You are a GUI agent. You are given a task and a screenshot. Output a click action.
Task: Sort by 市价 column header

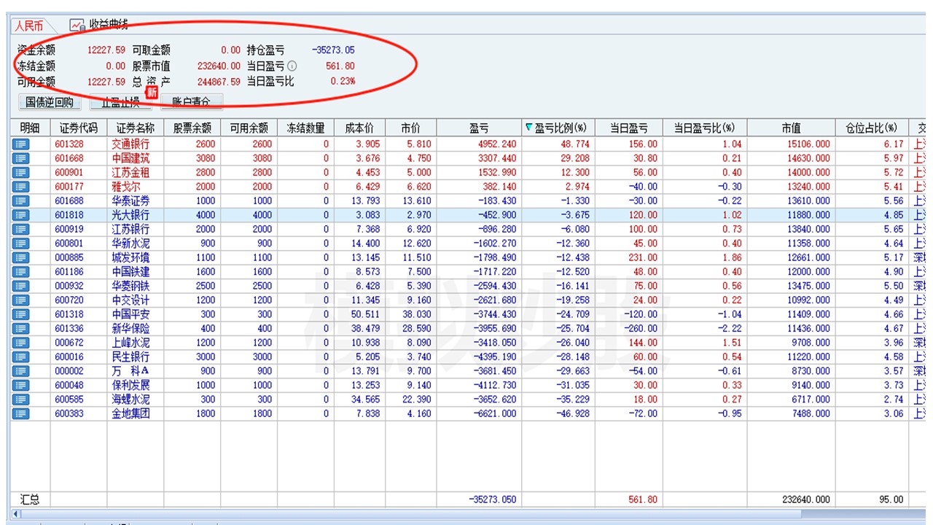(x=411, y=128)
